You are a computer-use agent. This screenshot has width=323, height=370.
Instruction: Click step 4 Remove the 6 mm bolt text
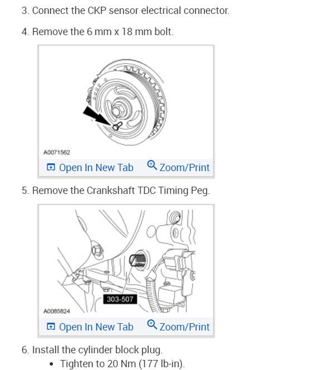[98, 32]
